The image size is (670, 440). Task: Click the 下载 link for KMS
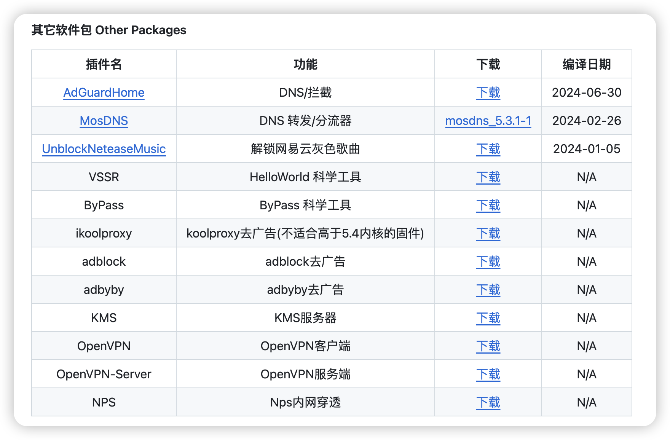[x=488, y=318]
